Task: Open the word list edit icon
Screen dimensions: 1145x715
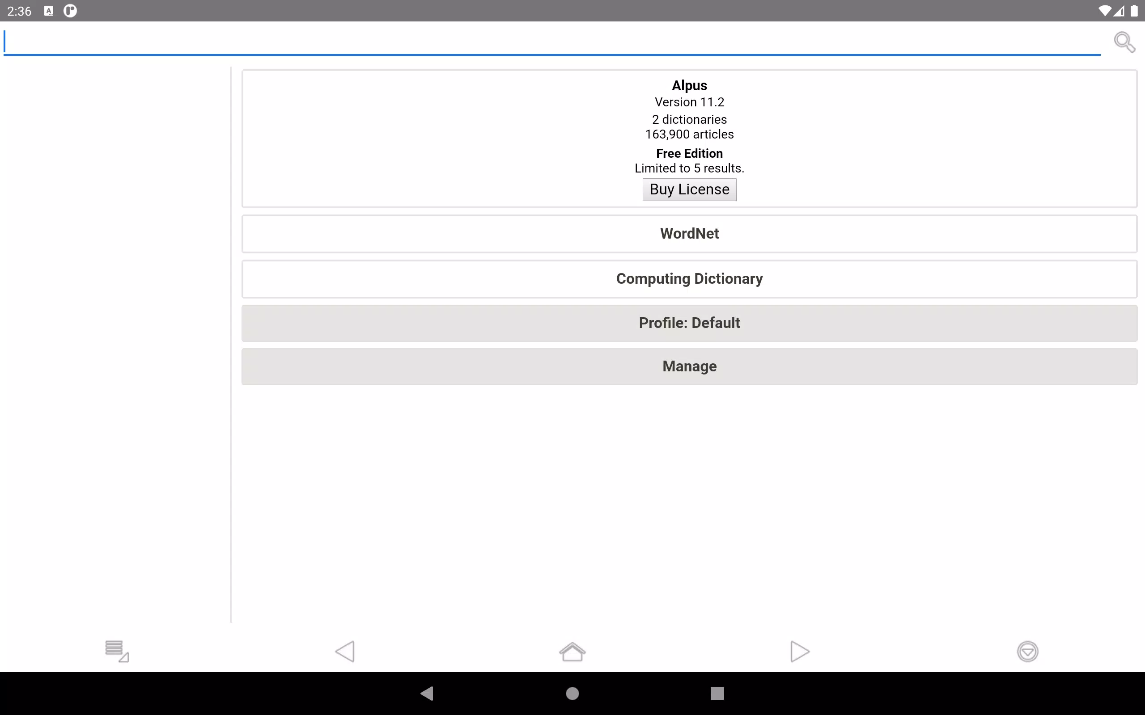Action: pos(116,651)
